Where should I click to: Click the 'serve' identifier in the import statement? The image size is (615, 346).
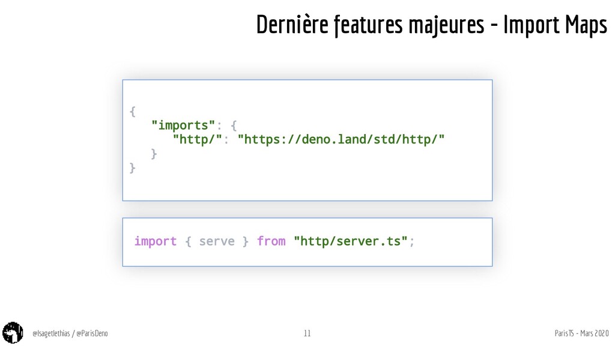pyautogui.click(x=216, y=241)
